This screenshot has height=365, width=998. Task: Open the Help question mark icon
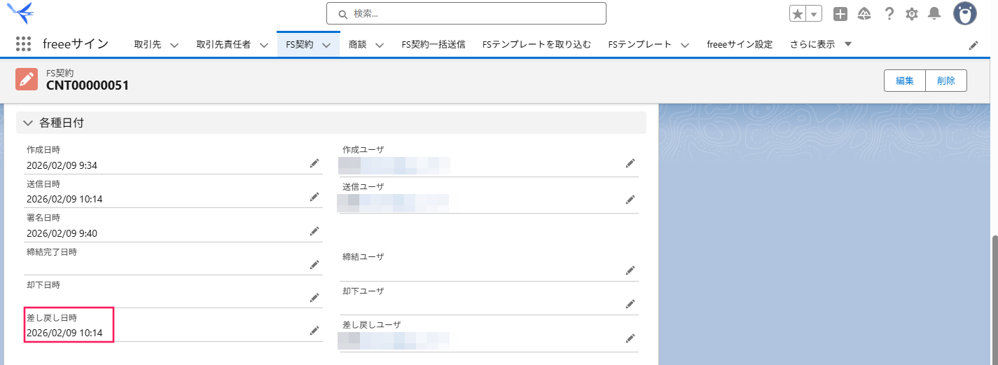point(889,14)
